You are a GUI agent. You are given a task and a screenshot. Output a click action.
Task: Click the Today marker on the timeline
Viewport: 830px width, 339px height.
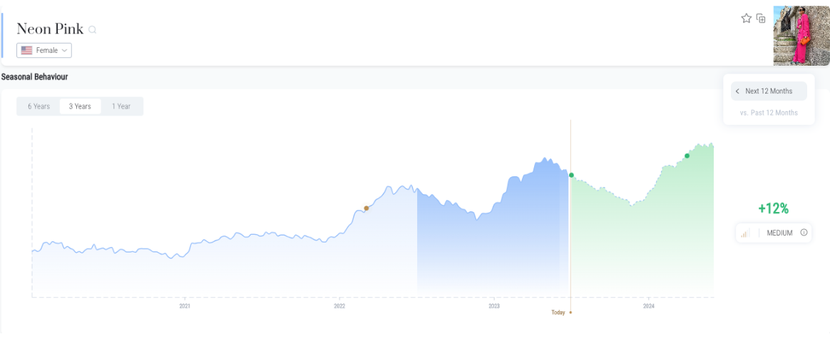559,313
